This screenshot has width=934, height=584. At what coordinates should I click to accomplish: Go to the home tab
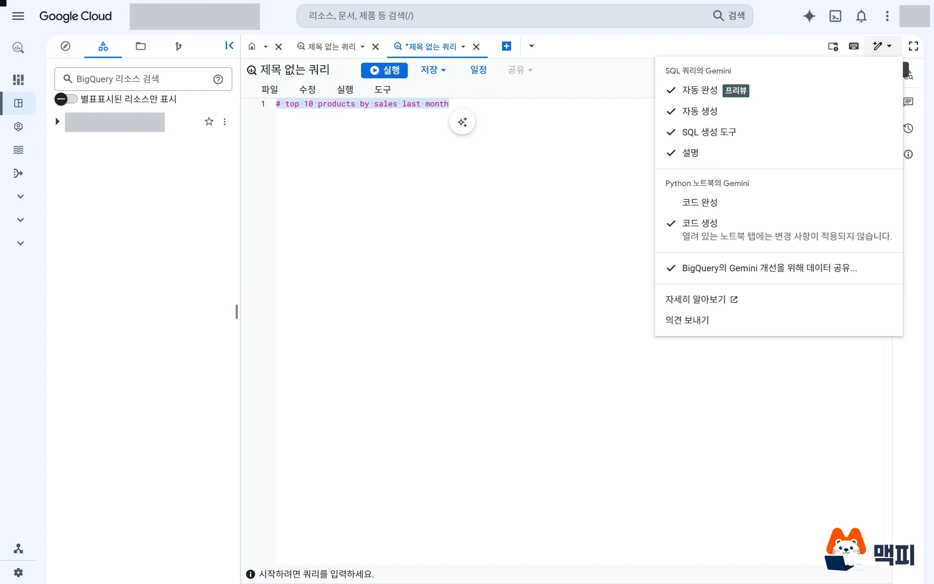tap(252, 46)
